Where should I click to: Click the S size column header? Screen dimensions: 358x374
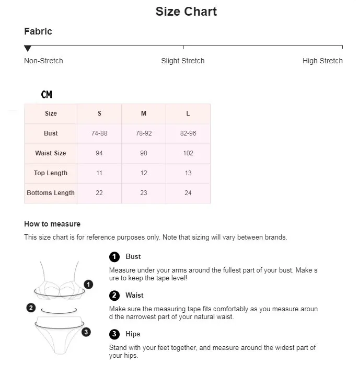coord(99,114)
